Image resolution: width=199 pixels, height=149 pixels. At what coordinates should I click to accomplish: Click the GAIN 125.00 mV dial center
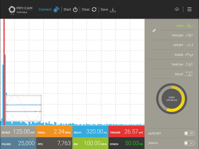[x=172, y=99]
